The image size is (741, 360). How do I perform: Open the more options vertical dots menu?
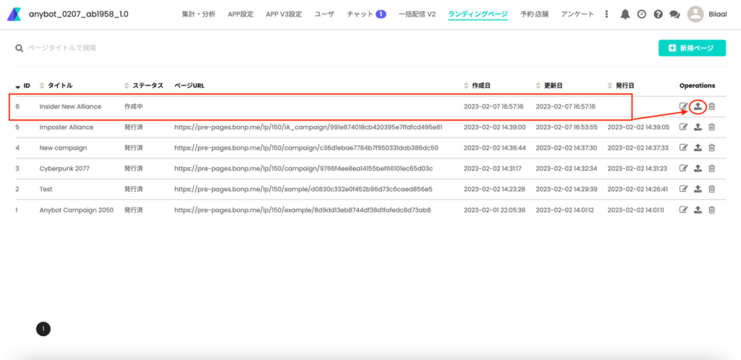(606, 14)
